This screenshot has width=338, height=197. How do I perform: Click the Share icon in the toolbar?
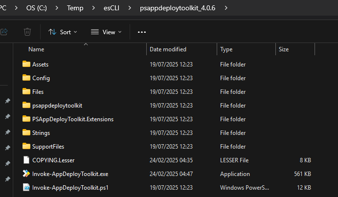click(x=4, y=32)
